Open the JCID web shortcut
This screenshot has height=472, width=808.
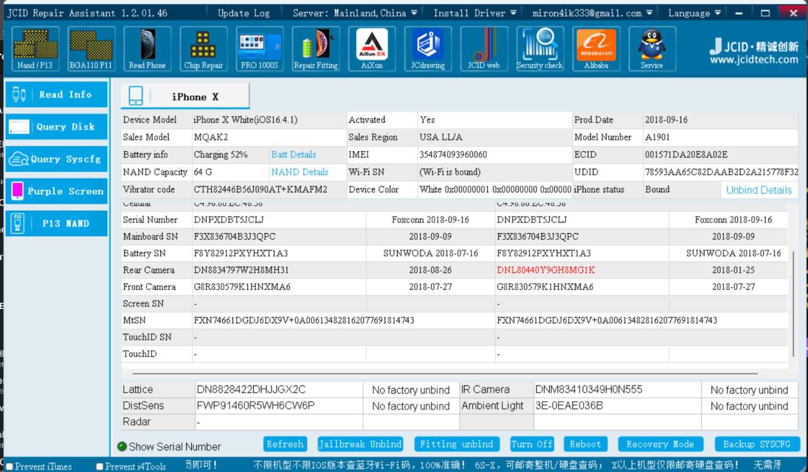484,49
